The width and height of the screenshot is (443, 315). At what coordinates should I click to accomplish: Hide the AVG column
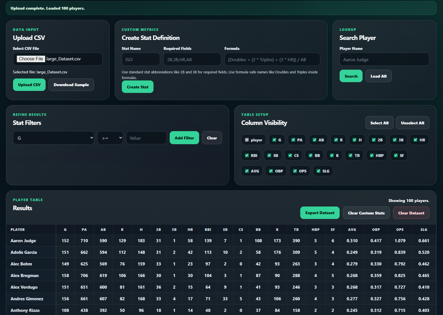[x=247, y=171]
